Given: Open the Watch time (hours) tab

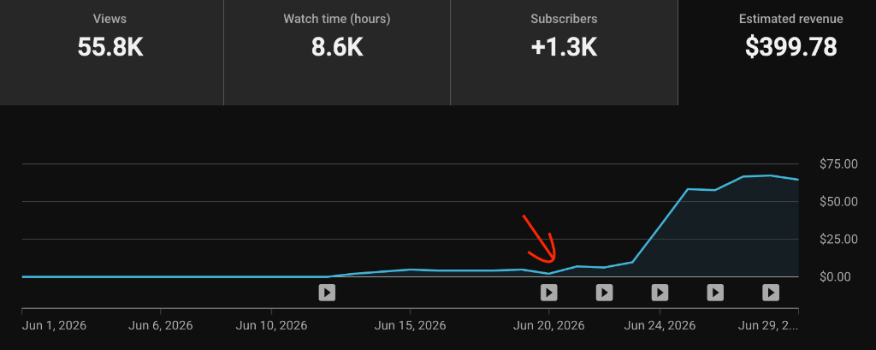Looking at the screenshot, I should (337, 52).
